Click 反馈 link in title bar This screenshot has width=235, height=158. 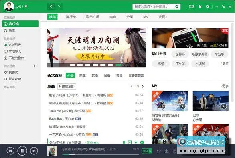192,6
